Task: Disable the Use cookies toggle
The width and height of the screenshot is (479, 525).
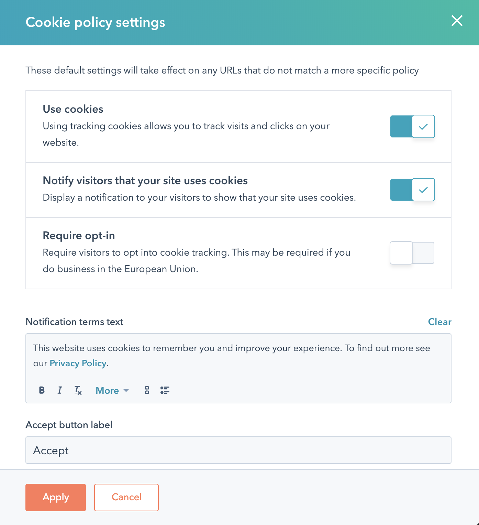Action: 412,126
